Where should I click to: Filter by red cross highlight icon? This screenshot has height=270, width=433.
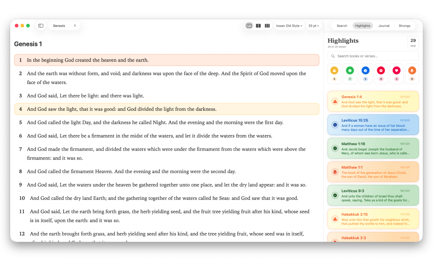pyautogui.click(x=381, y=71)
